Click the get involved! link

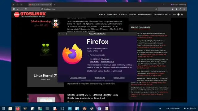coord(117,71)
